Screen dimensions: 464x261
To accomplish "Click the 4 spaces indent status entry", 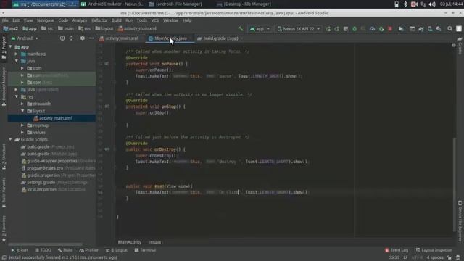I will point(435,257).
